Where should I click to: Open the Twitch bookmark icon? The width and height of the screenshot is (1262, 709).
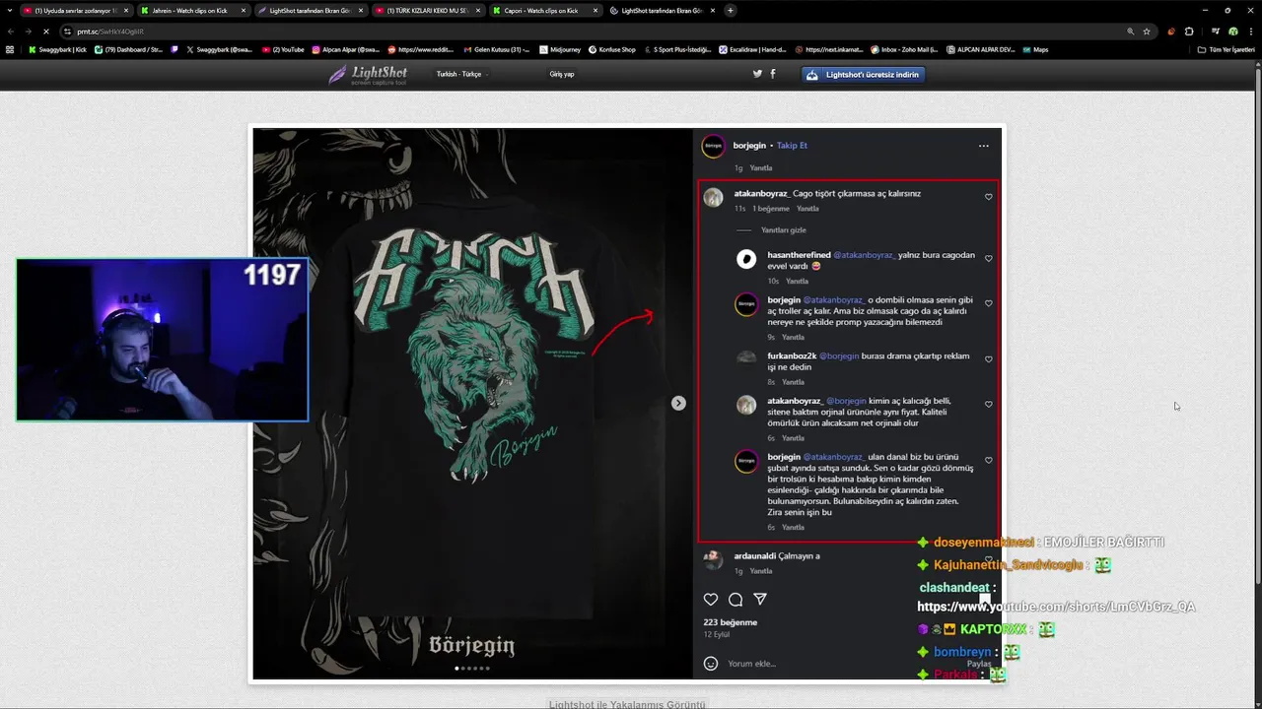175,49
